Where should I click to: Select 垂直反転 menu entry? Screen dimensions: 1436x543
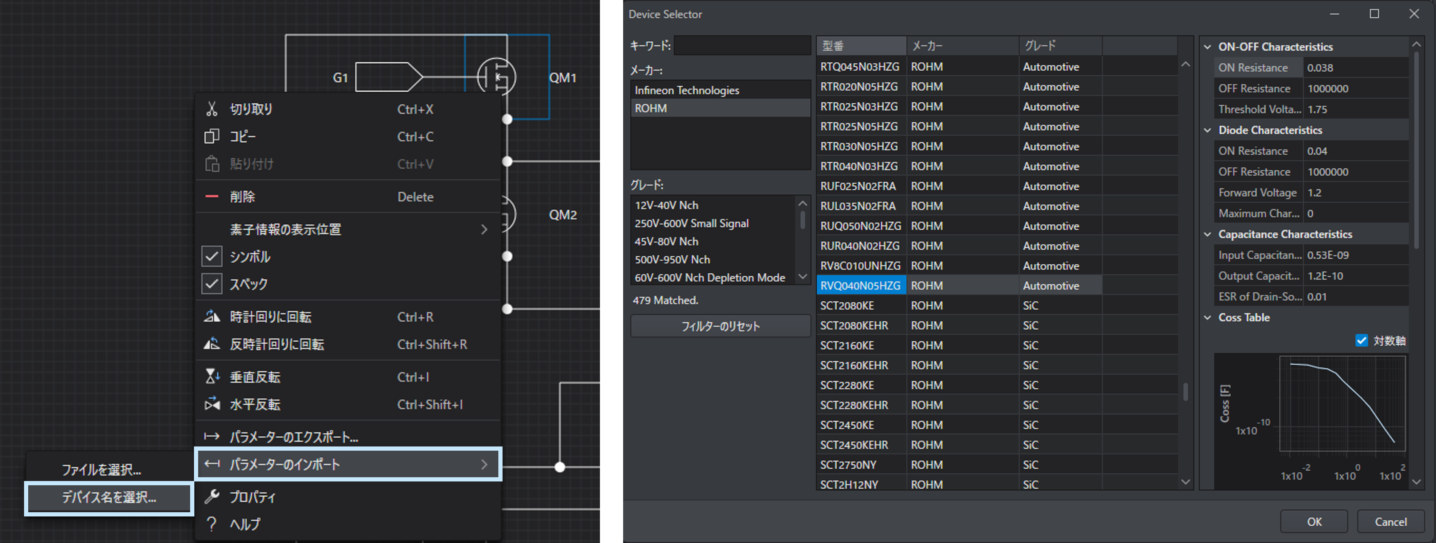coord(347,376)
